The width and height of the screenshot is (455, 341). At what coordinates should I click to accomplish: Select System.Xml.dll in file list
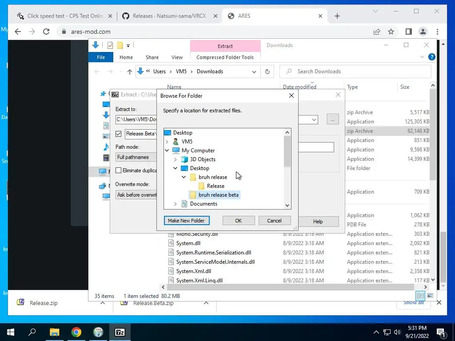pyautogui.click(x=194, y=271)
